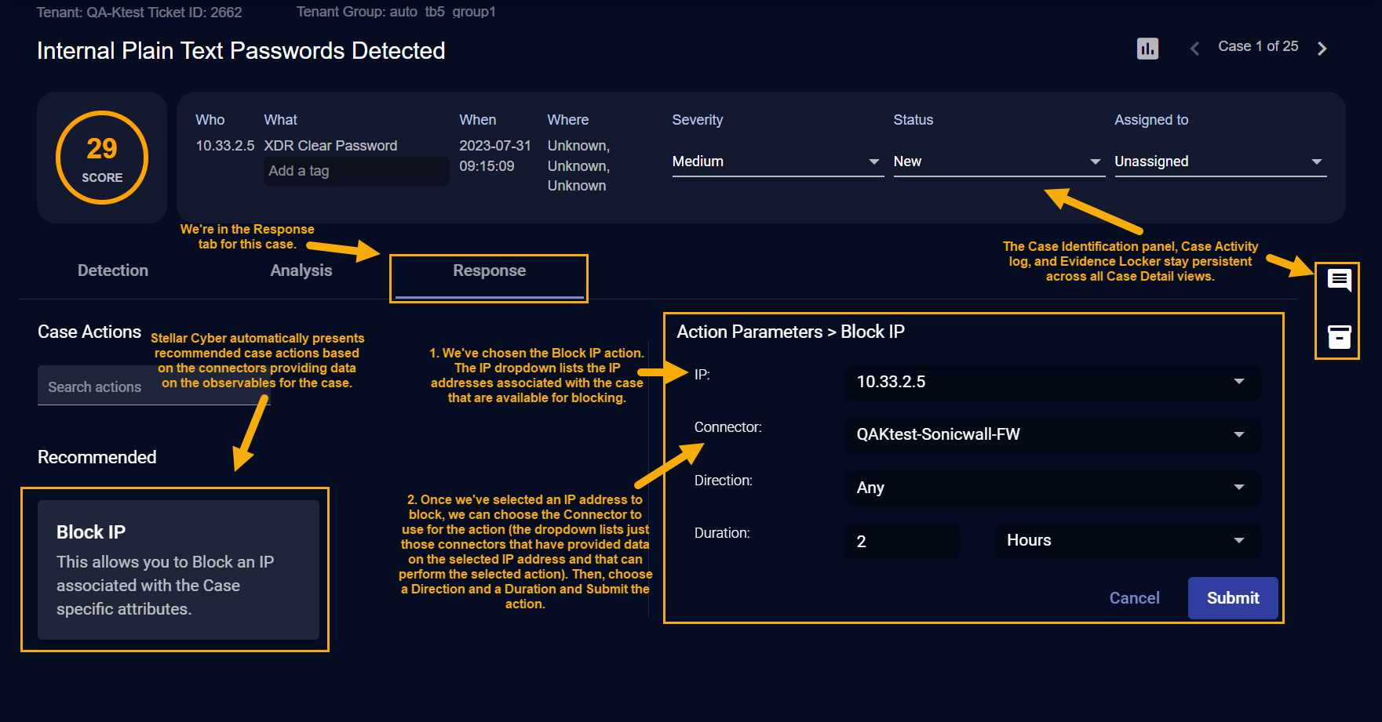Image resolution: width=1382 pixels, height=722 pixels.
Task: Open the case chart statistics icon
Action: click(1147, 49)
